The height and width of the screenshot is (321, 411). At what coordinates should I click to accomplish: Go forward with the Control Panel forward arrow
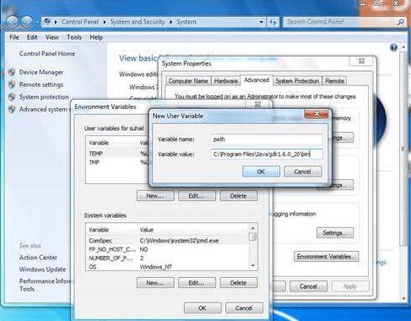26,21
